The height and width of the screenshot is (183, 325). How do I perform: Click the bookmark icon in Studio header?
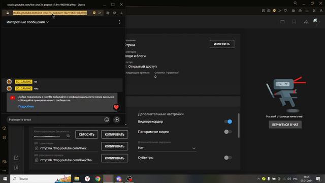pyautogui.click(x=294, y=22)
